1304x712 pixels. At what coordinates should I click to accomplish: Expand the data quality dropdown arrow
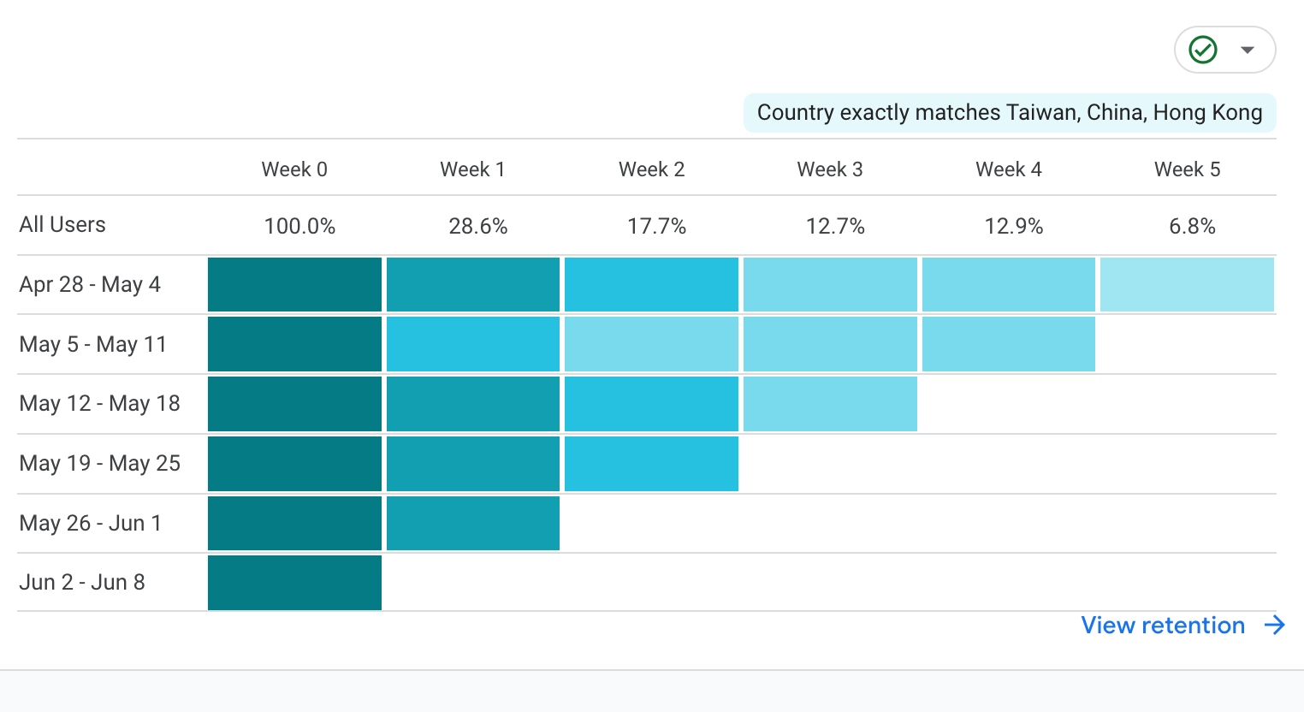click(1248, 50)
